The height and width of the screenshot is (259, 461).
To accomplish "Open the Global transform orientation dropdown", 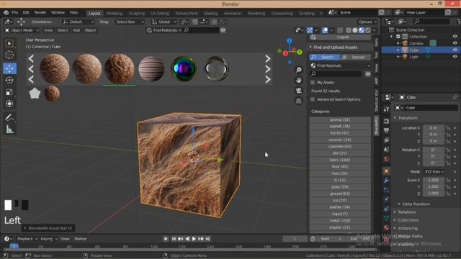I will point(164,22).
